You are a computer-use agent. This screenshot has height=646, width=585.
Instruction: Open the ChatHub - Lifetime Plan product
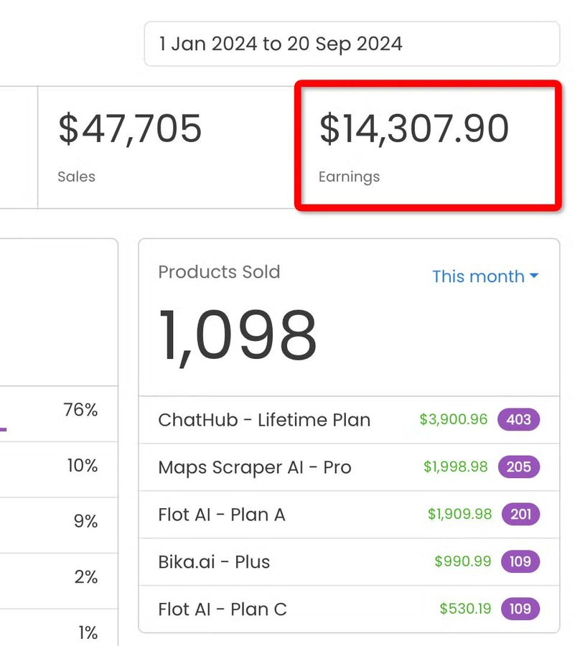[x=264, y=420]
